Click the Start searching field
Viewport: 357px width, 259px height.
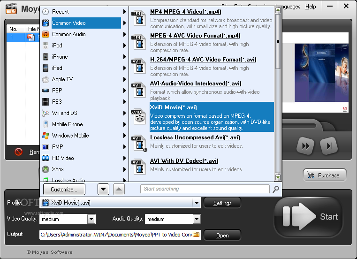[x=205, y=189]
